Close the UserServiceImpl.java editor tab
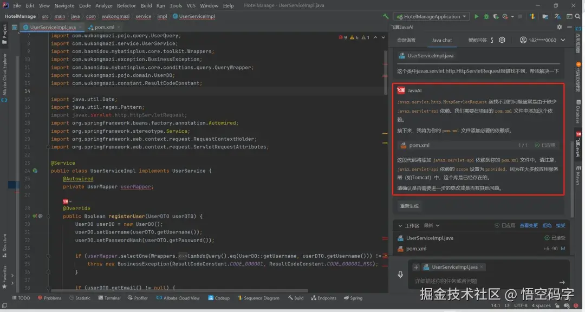Viewport: 585px width, 312px height. click(x=80, y=27)
